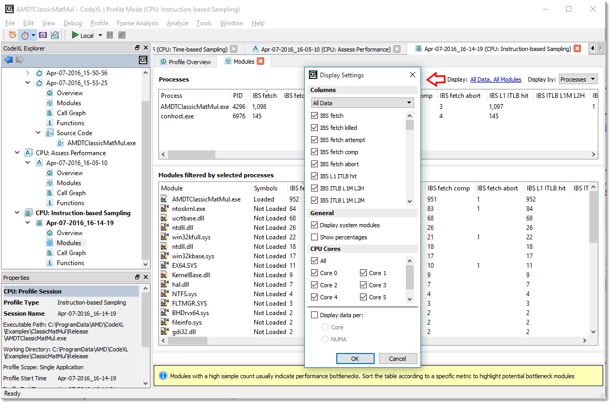This screenshot has height=404, width=611.
Task: Open the File menu
Action: [10, 23]
